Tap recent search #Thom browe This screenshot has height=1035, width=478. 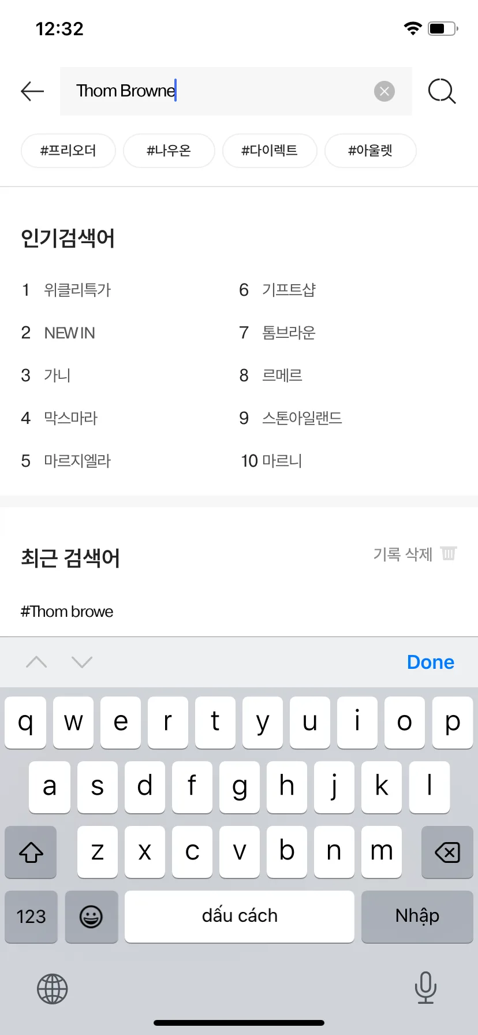tap(67, 612)
